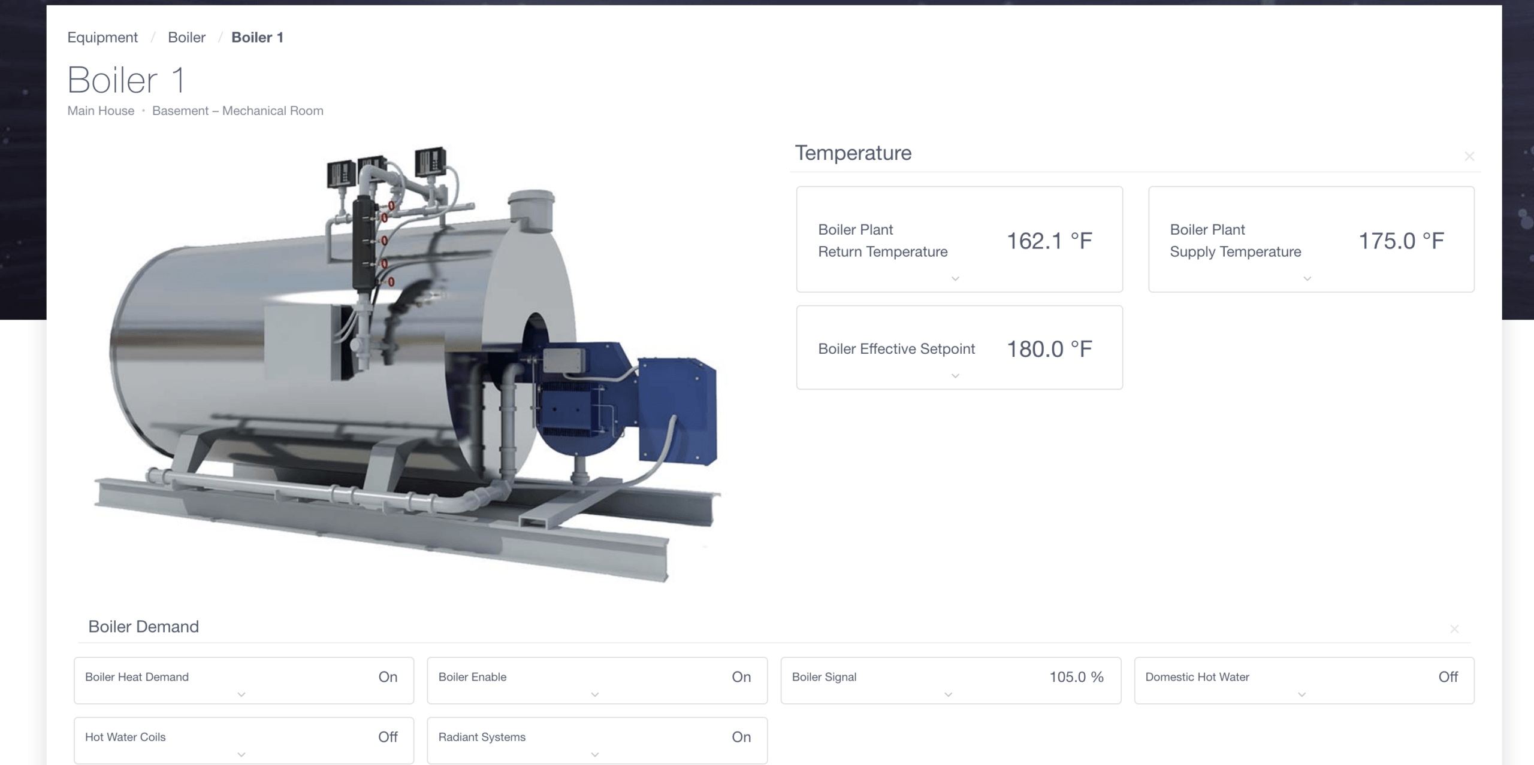This screenshot has width=1534, height=765.
Task: Click the Radiant Systems On value
Action: tap(741, 737)
